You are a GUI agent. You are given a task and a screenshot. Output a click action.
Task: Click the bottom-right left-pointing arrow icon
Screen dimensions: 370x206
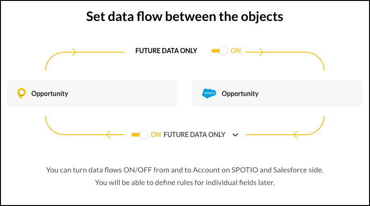(x=295, y=135)
